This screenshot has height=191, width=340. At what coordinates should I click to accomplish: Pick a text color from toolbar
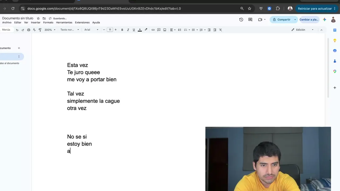pos(140,30)
